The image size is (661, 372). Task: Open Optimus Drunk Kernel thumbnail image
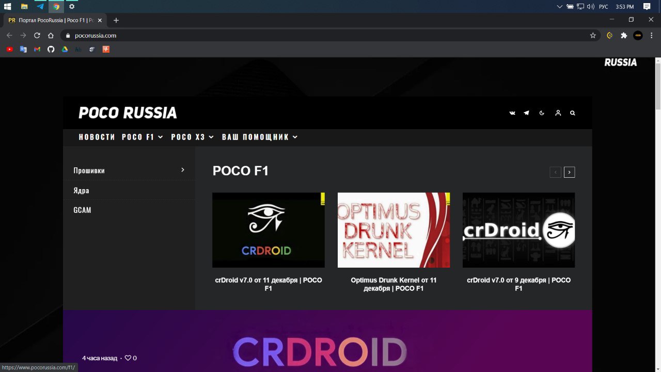pyautogui.click(x=394, y=230)
